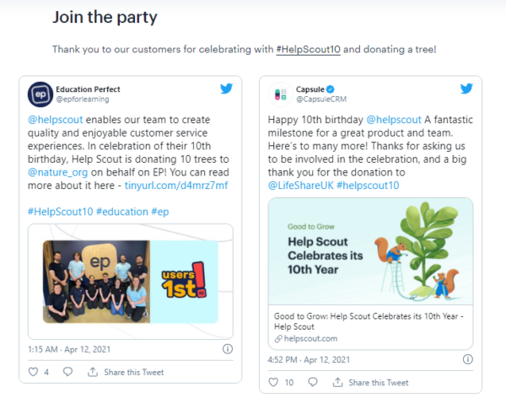Open info icon on Capsule tweet
This screenshot has width=506, height=398.
click(x=467, y=359)
